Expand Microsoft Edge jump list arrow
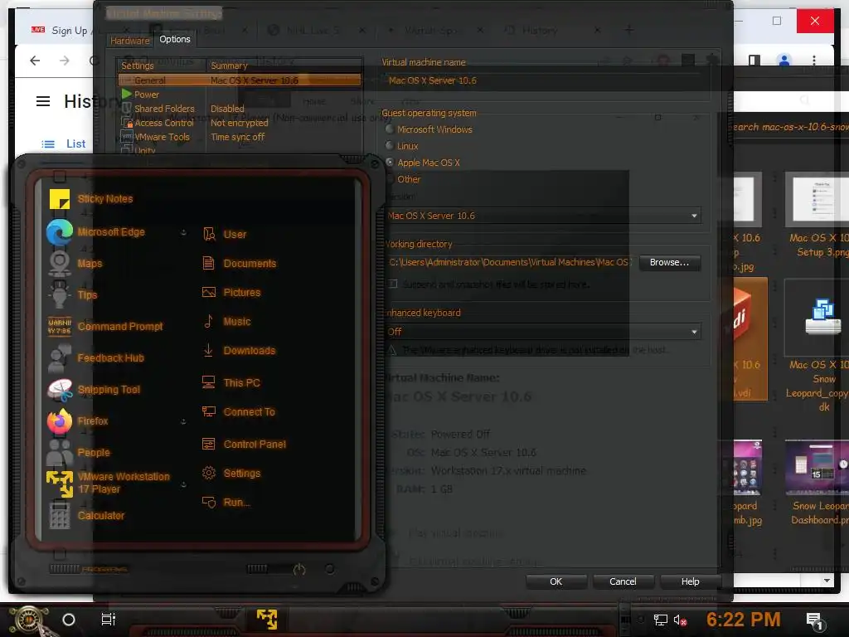 pyautogui.click(x=183, y=232)
